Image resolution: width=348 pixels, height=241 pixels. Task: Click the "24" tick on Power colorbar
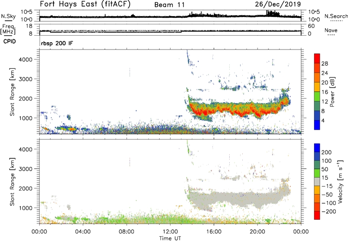(325, 73)
